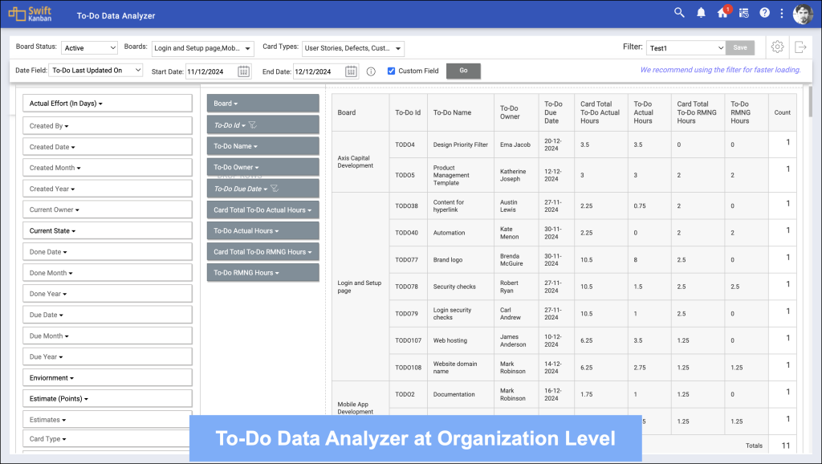Expand the Created Month field
The image size is (822, 464).
[x=108, y=168]
